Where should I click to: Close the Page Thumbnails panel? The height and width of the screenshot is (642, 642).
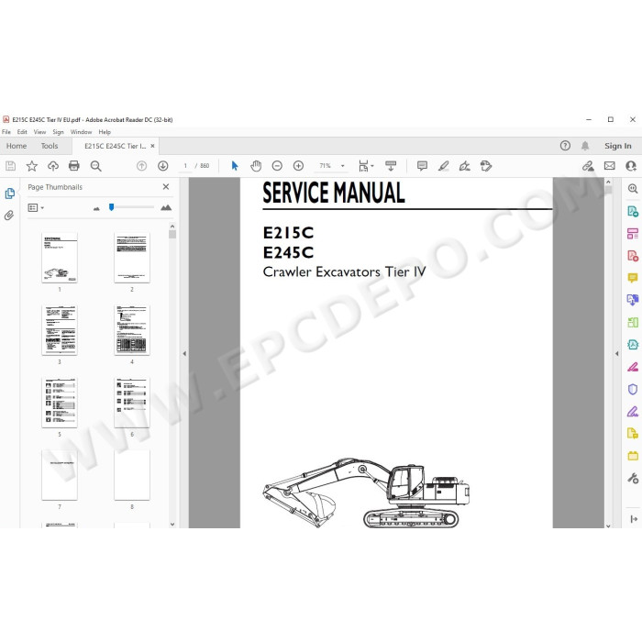click(166, 187)
